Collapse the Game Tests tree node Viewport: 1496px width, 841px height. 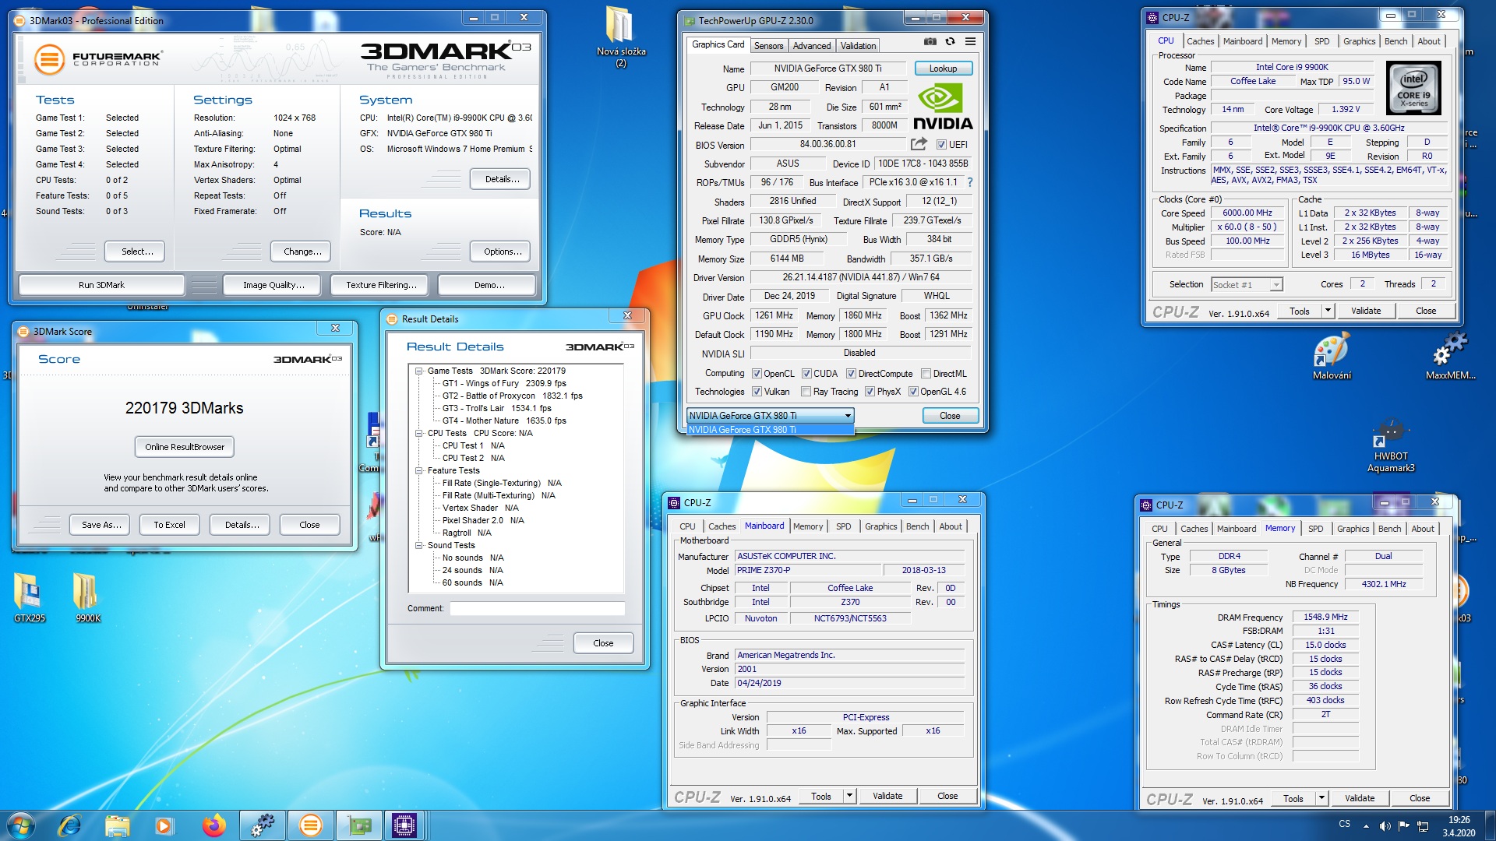[x=419, y=371]
